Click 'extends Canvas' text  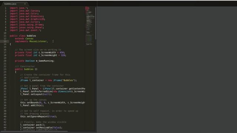(x=24, y=38)
